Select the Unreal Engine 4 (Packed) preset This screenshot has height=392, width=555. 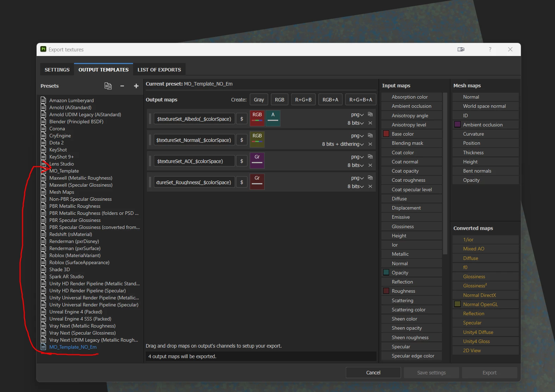(76, 312)
